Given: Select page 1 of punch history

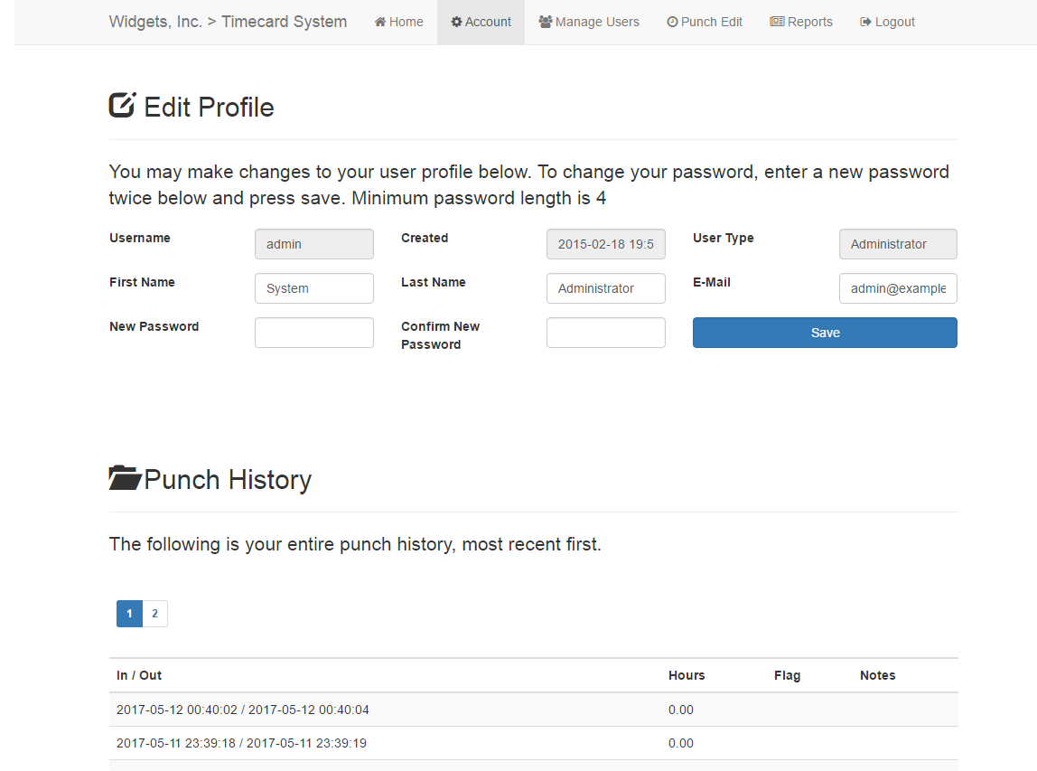Looking at the screenshot, I should pos(129,614).
